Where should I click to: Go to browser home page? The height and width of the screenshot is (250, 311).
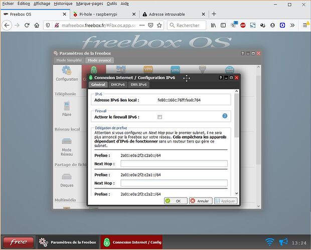click(37, 25)
